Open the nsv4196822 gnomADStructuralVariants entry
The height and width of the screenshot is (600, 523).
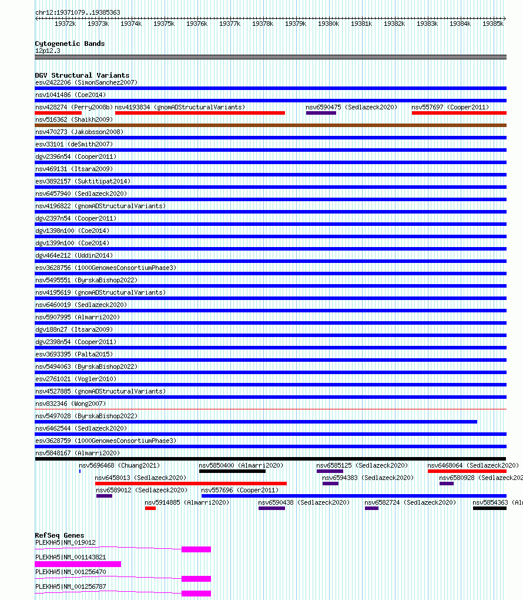(100, 206)
